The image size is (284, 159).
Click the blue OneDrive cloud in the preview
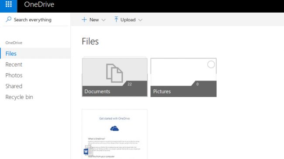click(114, 129)
